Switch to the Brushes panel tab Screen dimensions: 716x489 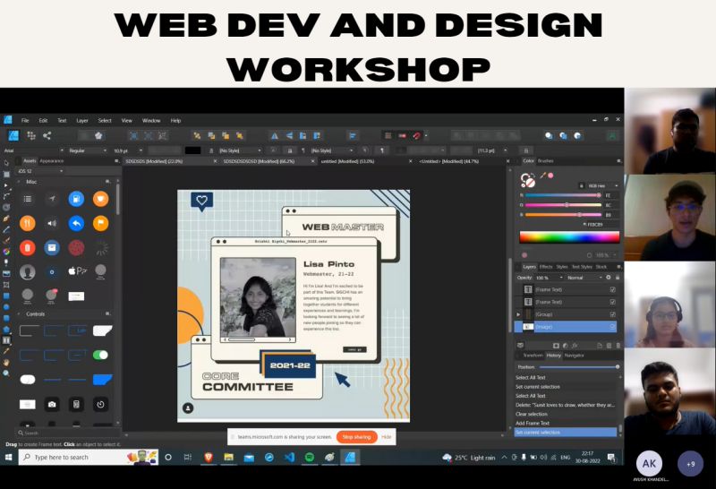pos(546,161)
